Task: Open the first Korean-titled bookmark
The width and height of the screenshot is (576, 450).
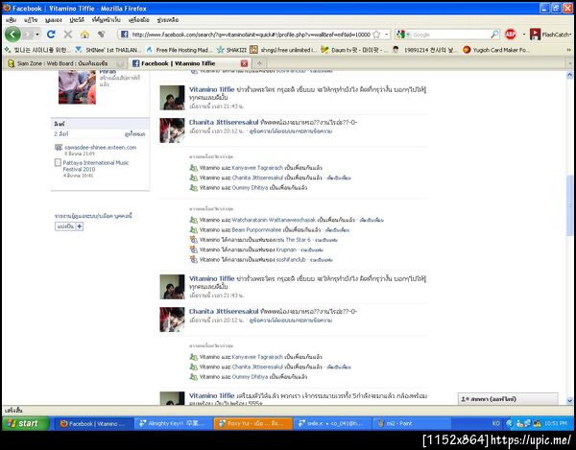Action: tap(37, 50)
